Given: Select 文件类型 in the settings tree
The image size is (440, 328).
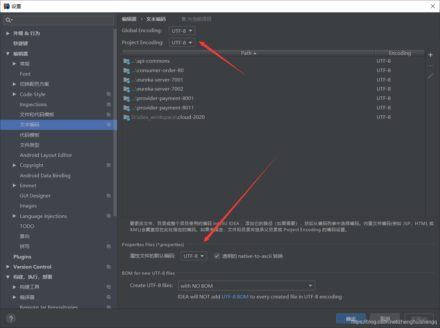Looking at the screenshot, I should click(x=30, y=145).
